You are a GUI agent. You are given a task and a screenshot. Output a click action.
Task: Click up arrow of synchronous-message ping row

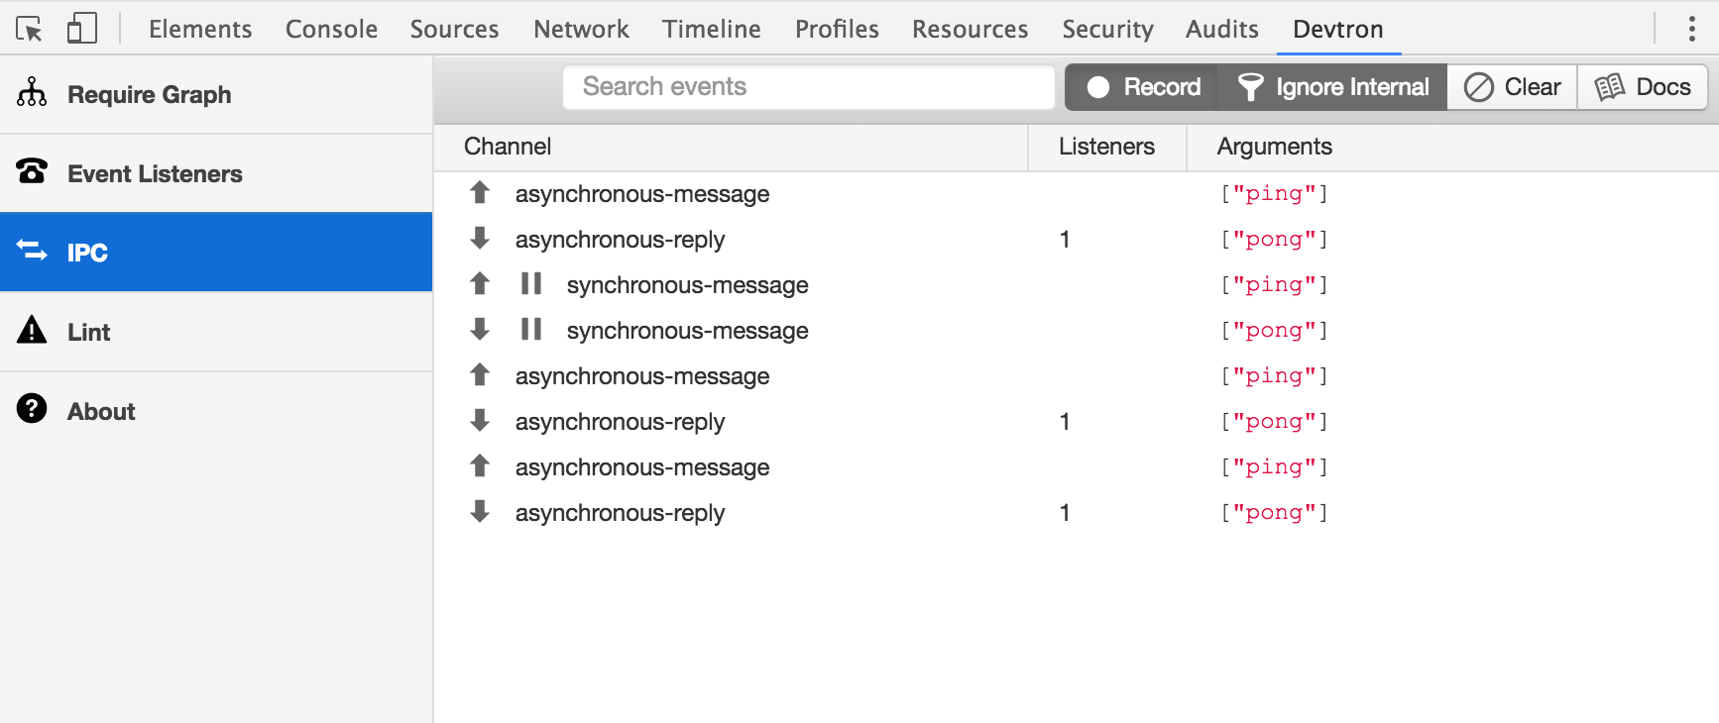(x=480, y=283)
